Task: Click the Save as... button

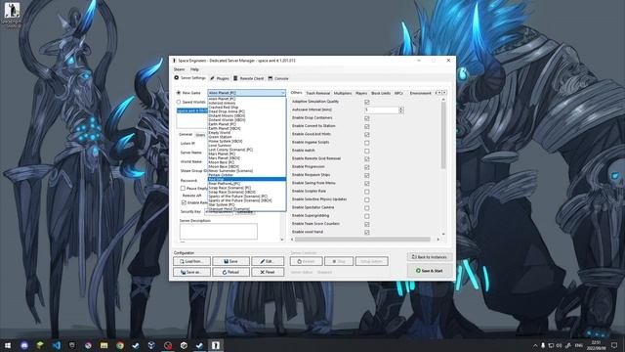Action: click(191, 272)
